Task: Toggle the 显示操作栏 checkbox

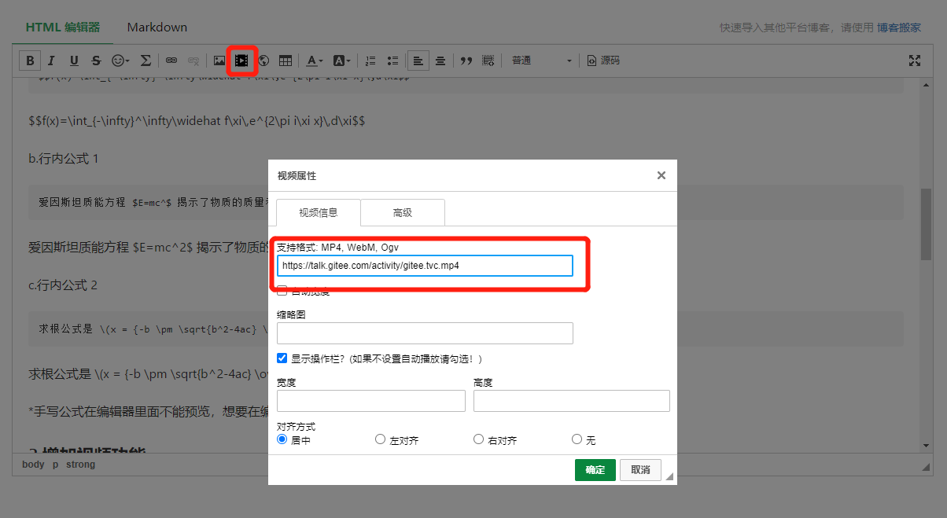Action: pyautogui.click(x=282, y=358)
